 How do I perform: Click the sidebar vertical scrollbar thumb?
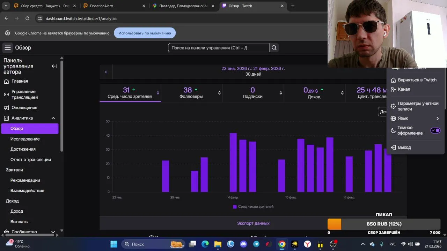tap(62, 106)
